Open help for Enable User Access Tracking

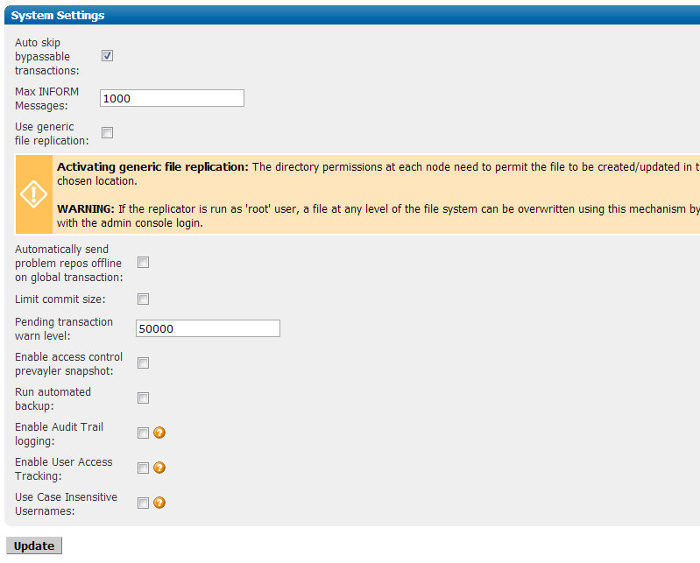click(x=159, y=468)
